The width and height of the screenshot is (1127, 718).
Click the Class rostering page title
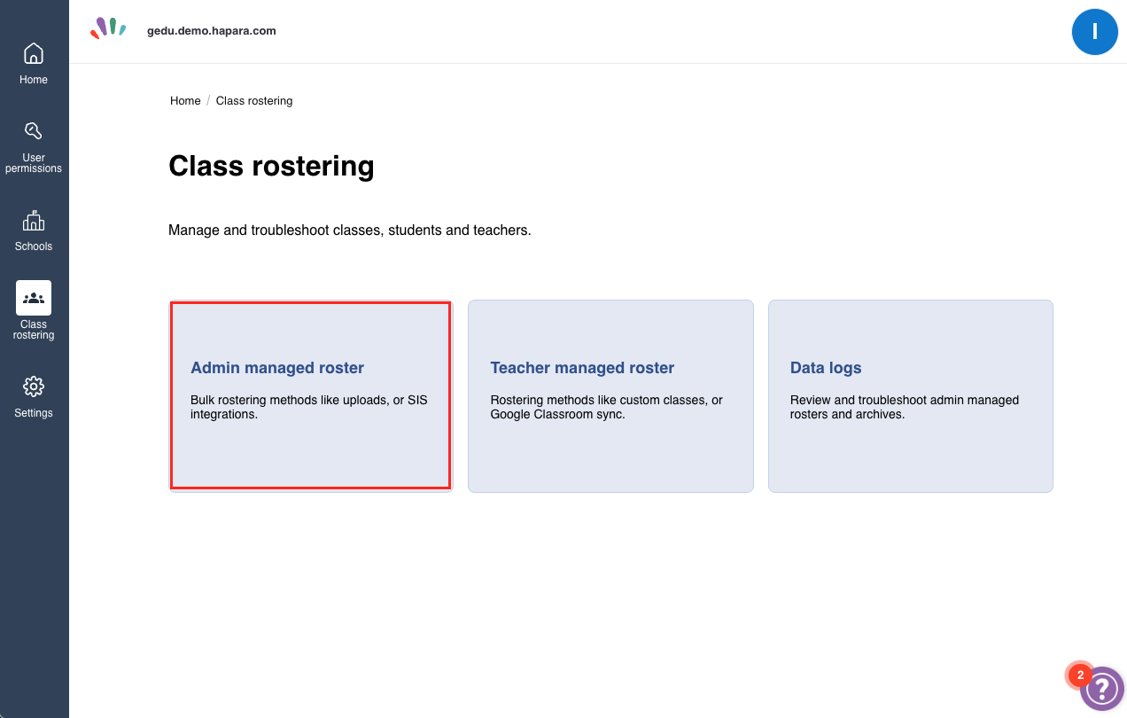tap(271, 167)
